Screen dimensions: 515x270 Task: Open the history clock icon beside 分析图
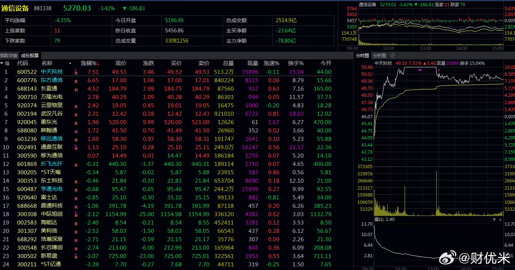point(392,56)
